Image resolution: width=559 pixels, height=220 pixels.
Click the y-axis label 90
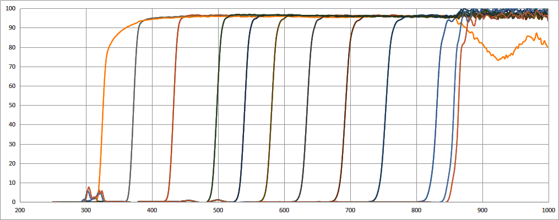tap(12, 28)
